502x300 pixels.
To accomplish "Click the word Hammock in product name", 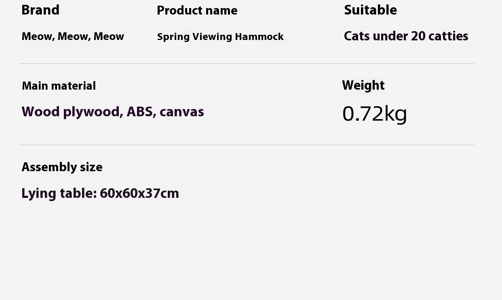I will (x=259, y=37).
